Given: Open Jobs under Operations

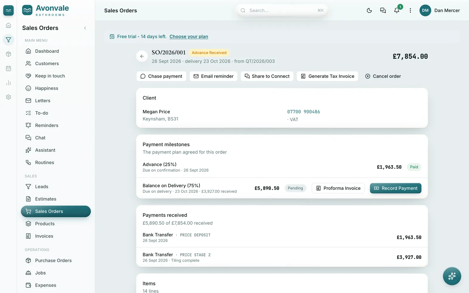Looking at the screenshot, I should point(56,273).
